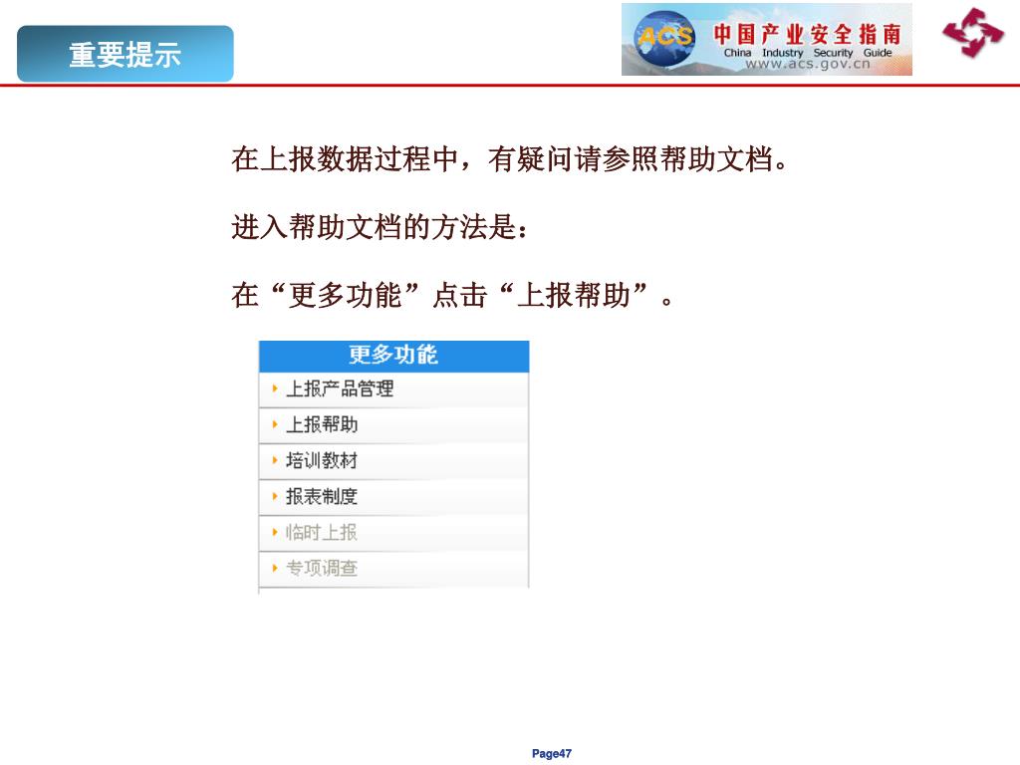The height and width of the screenshot is (765, 1020).
Task: Click 上报帮助 in the 更多功能 menu
Action: (x=393, y=424)
